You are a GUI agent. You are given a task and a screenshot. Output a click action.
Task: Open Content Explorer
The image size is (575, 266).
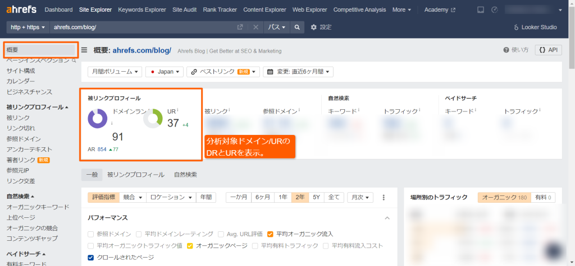[265, 10]
